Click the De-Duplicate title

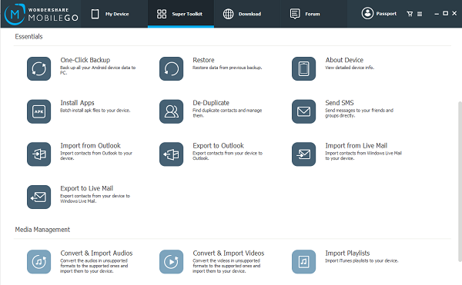pyautogui.click(x=211, y=103)
